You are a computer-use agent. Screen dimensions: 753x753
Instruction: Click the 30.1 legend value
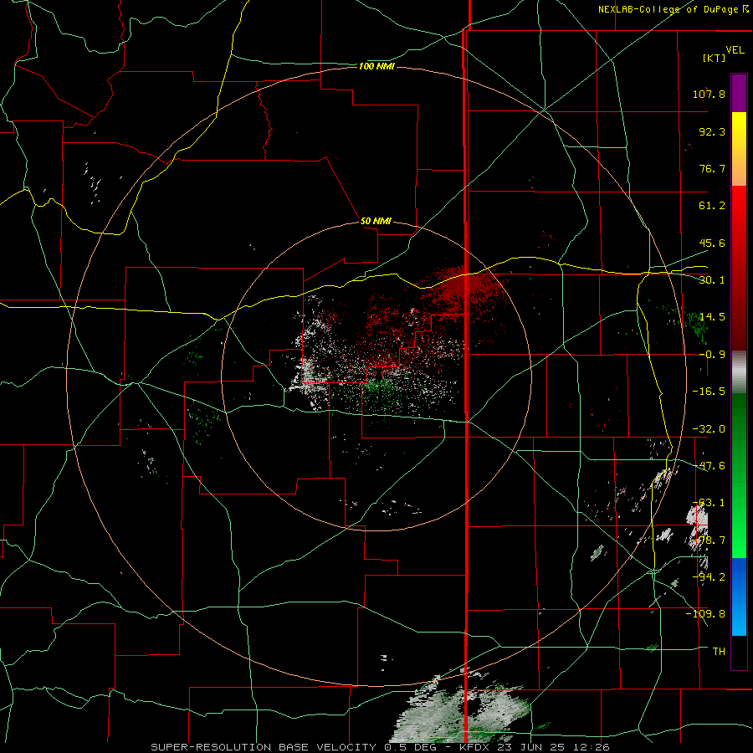[712, 280]
